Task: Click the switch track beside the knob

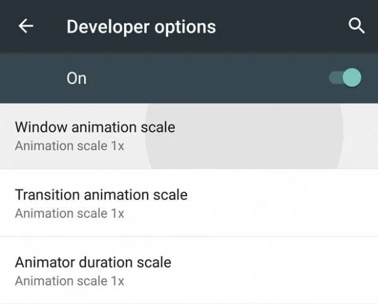Action: (336, 78)
